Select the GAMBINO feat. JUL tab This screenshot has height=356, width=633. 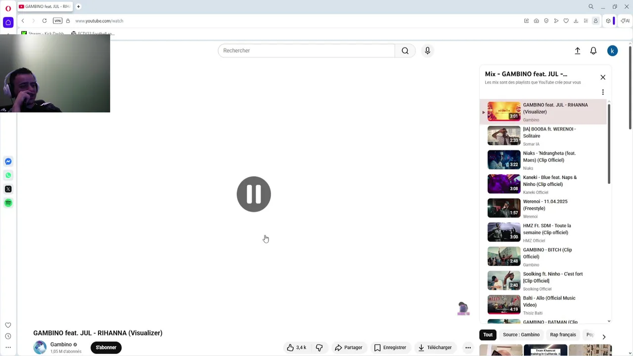(45, 6)
